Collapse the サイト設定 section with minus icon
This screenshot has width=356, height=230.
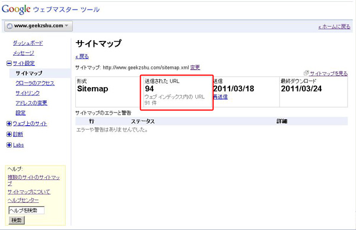(x=9, y=63)
